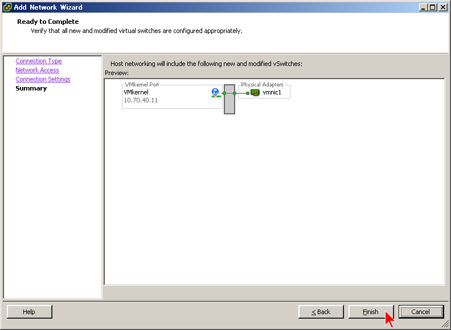
Task: Go back with the Back button
Action: point(321,312)
